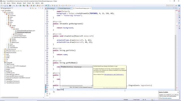Image resolution: width=181 pixels, height=101 pixels.
Task: Click the Save All toolbar icon
Action: click(7, 5)
